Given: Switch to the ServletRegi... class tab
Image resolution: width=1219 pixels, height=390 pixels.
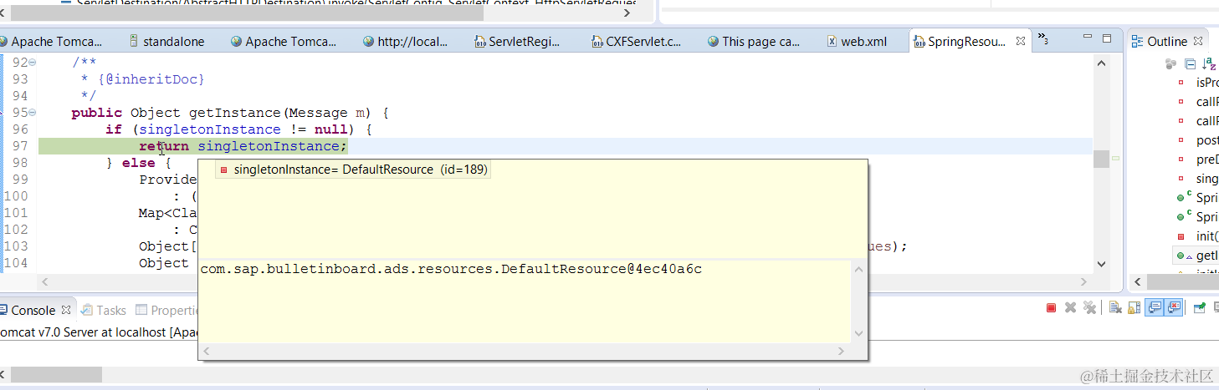Looking at the screenshot, I should click(516, 41).
